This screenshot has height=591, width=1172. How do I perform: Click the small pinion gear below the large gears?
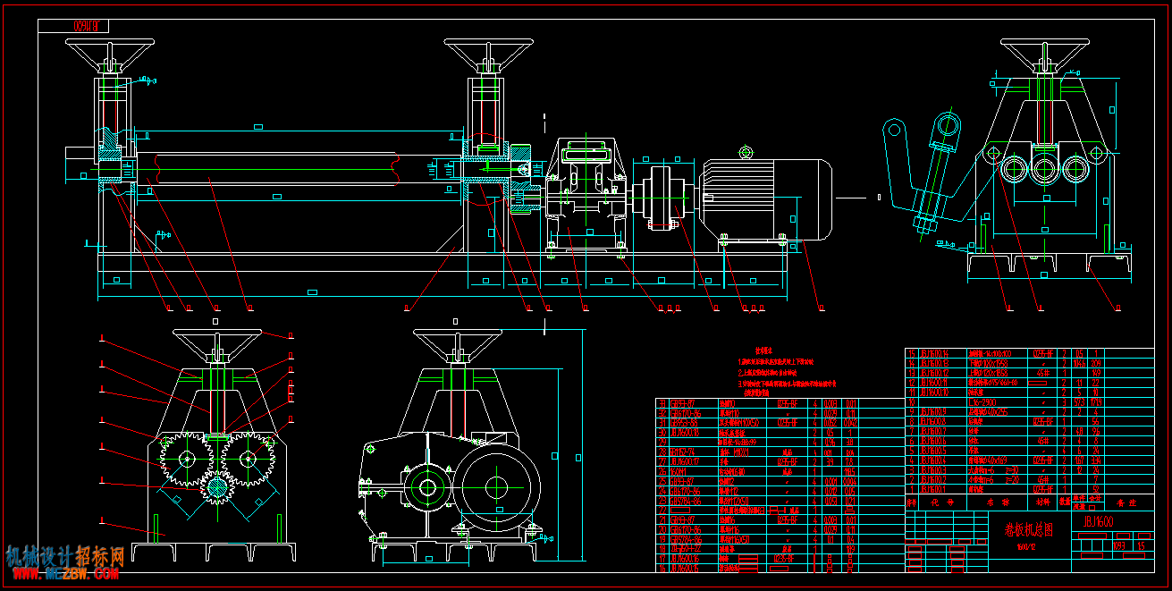216,488
